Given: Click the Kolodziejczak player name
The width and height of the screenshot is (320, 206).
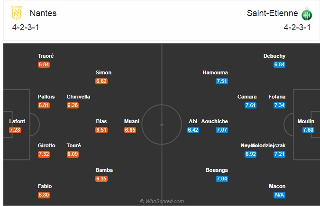Looking at the screenshot, I should 268,146.
